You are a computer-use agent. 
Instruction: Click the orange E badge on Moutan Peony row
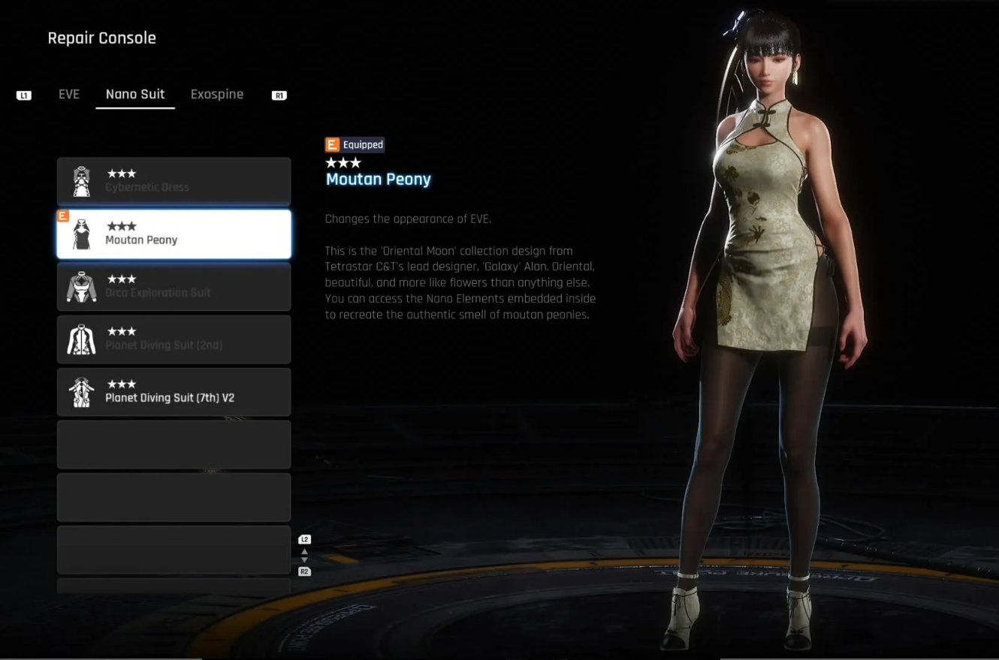tap(63, 216)
